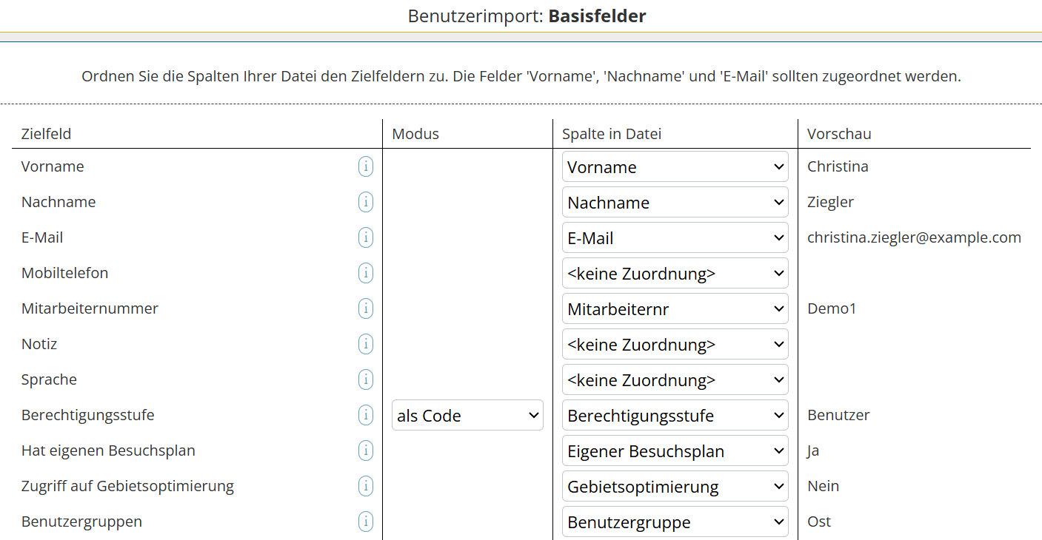Expand the Vorname column dropdown
The image size is (1042, 540).
coord(675,167)
